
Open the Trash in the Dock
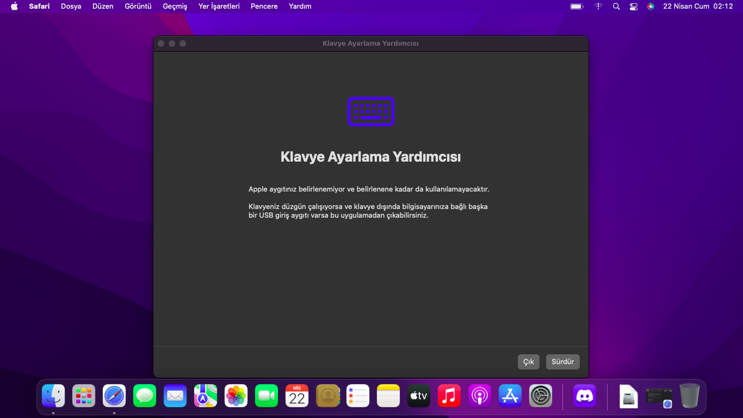[690, 396]
